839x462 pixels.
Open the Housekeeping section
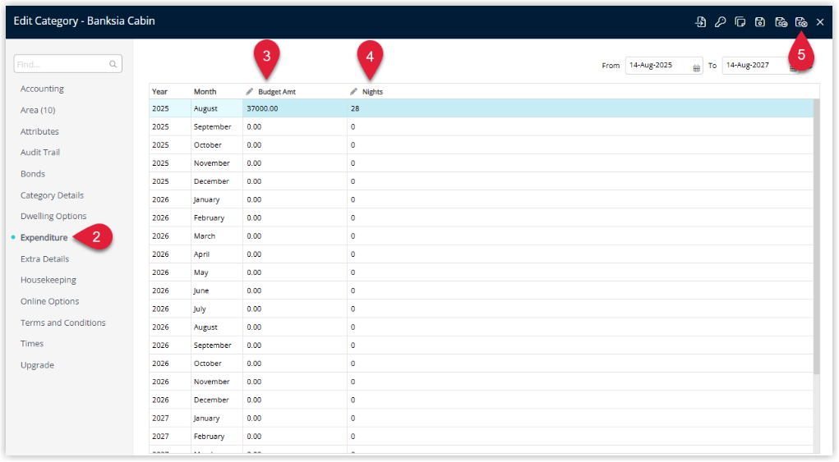click(48, 280)
